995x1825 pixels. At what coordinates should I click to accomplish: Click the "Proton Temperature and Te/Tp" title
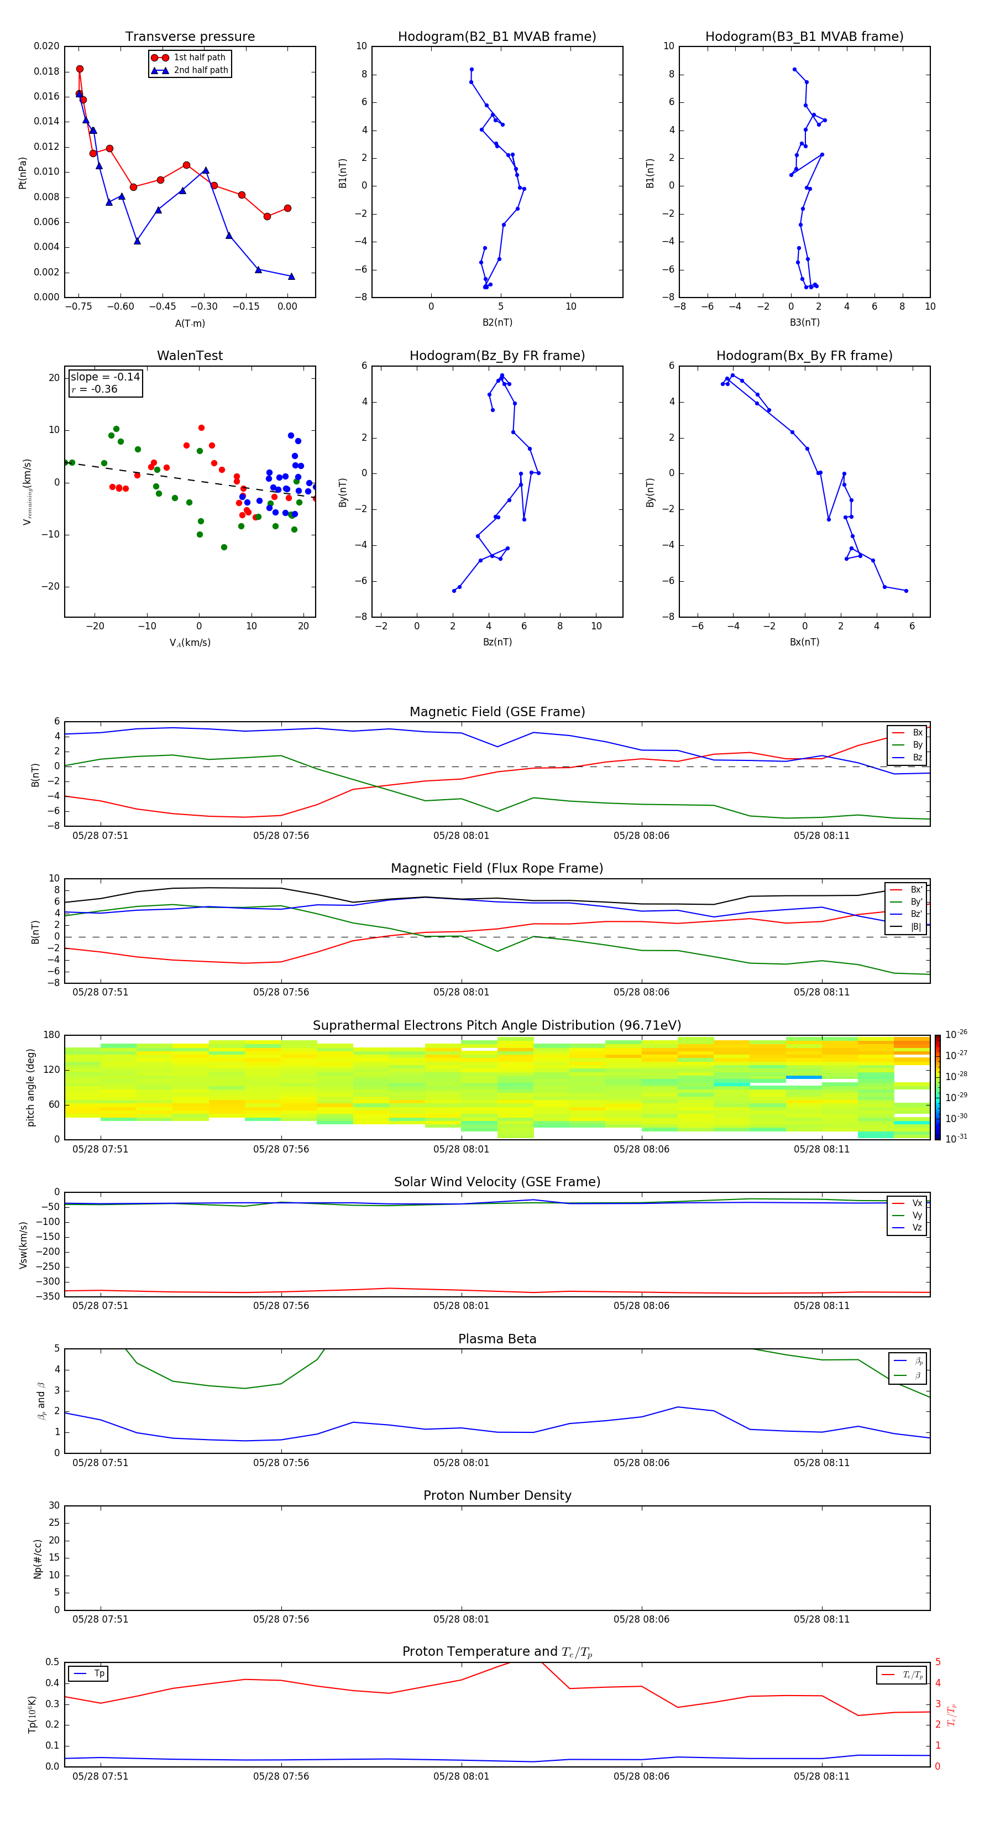click(x=497, y=1652)
